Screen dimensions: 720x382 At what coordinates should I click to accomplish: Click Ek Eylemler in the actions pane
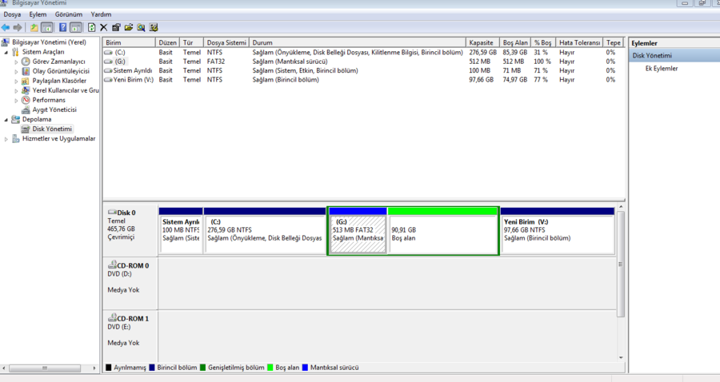tap(662, 69)
